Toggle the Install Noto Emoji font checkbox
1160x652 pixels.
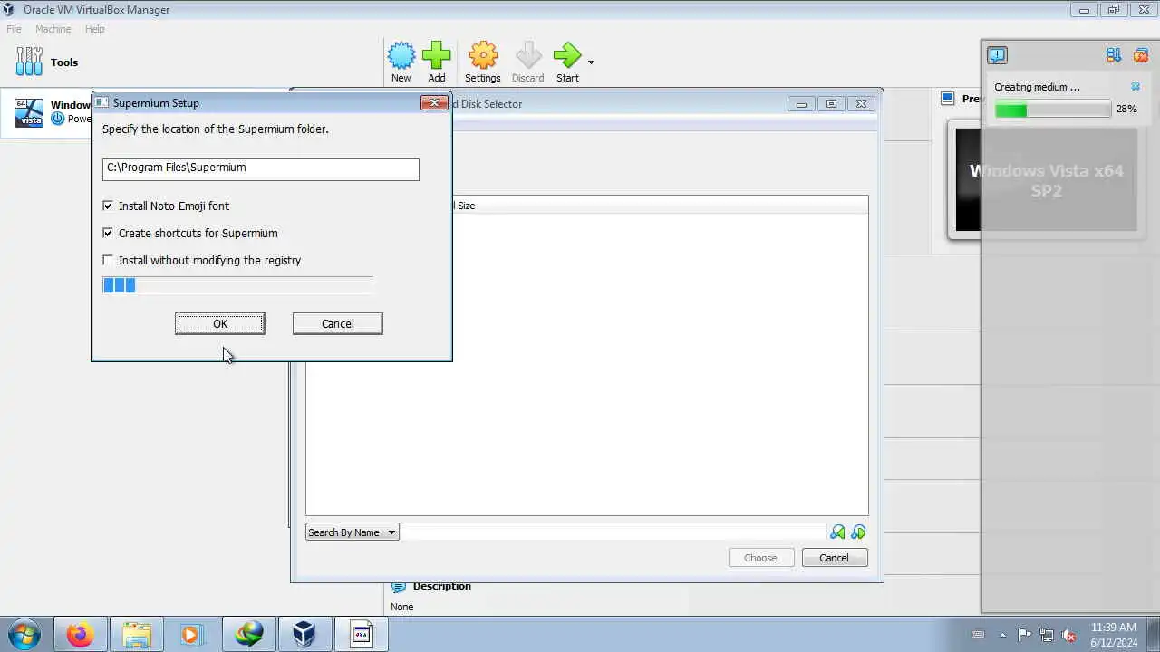[108, 206]
